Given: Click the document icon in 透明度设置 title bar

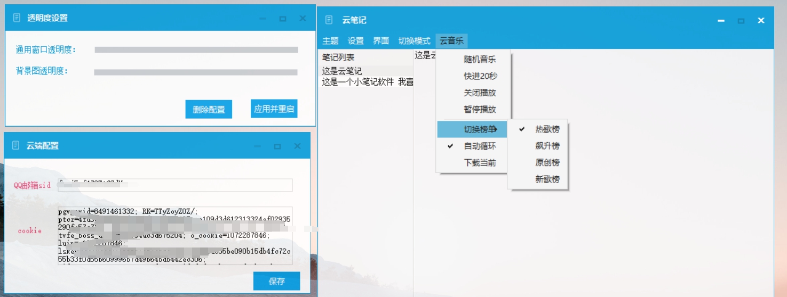Looking at the screenshot, I should [17, 18].
